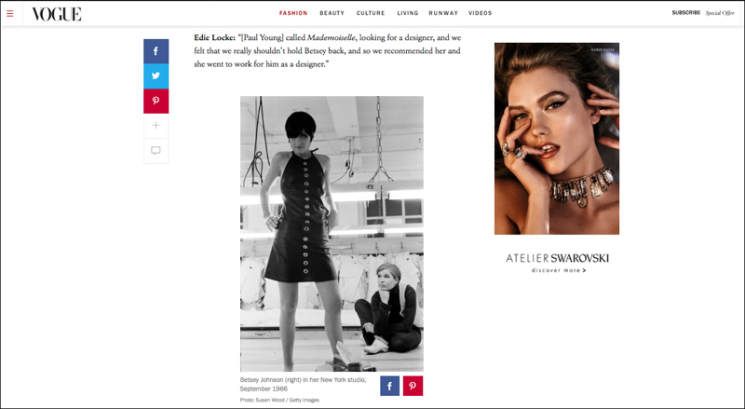Open the Beauty section

(x=332, y=13)
